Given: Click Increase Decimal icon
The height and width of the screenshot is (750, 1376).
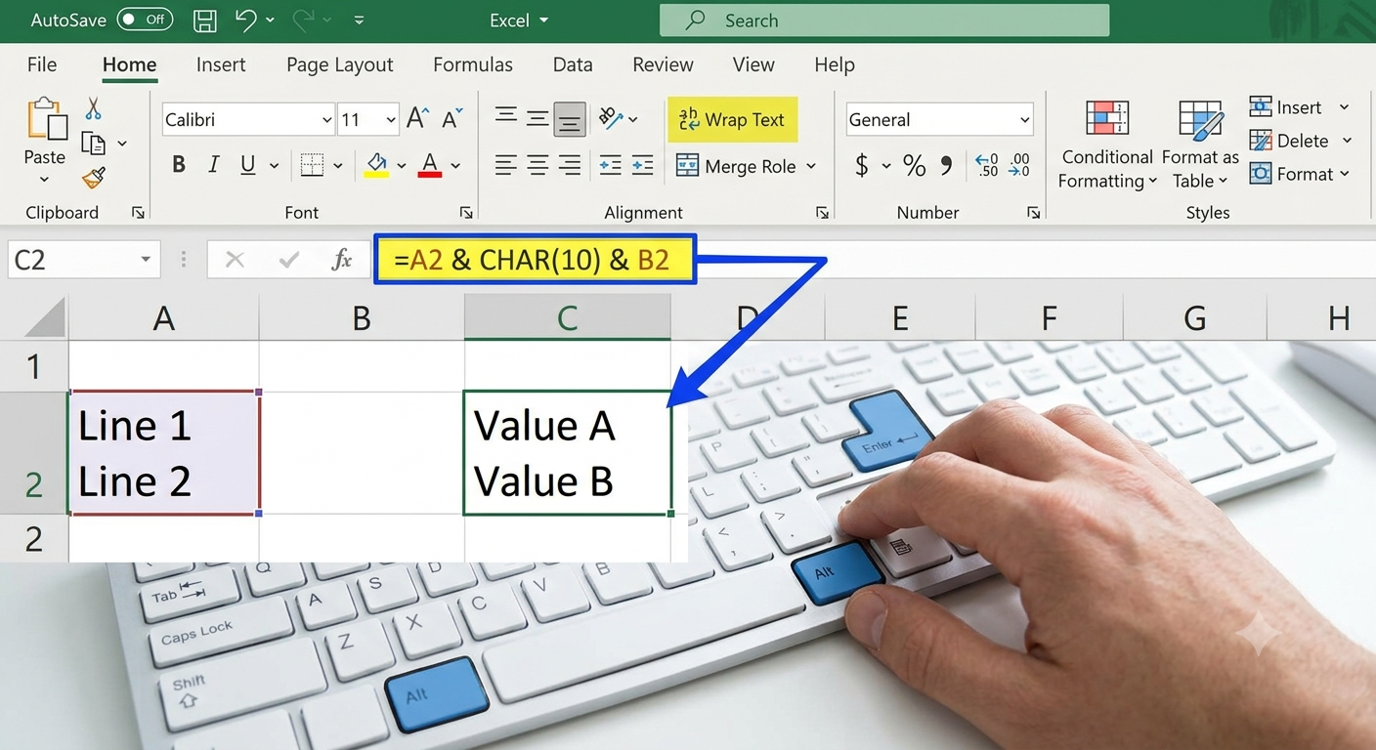Looking at the screenshot, I should pos(987,165).
